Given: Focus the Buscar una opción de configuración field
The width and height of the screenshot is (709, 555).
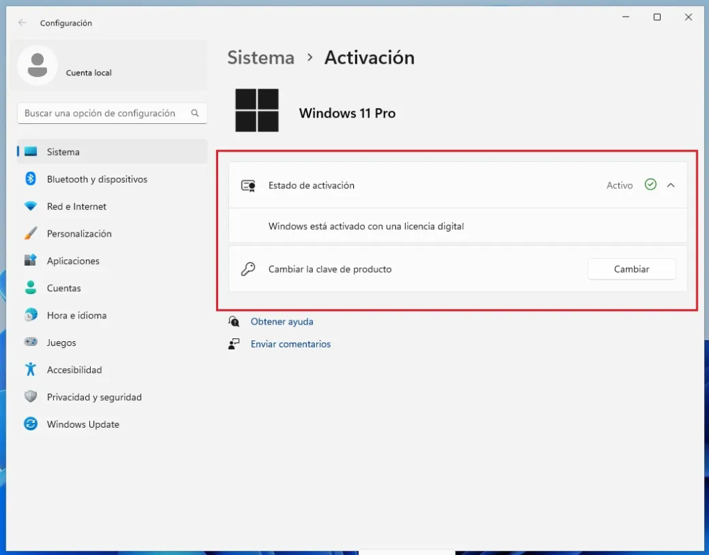Looking at the screenshot, I should [x=112, y=113].
